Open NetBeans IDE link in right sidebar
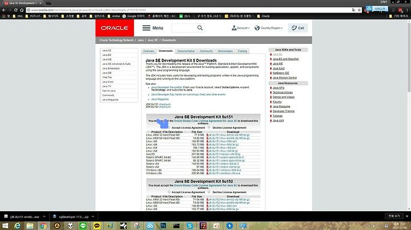The width and height of the screenshot is (411, 230). pyautogui.click(x=281, y=73)
